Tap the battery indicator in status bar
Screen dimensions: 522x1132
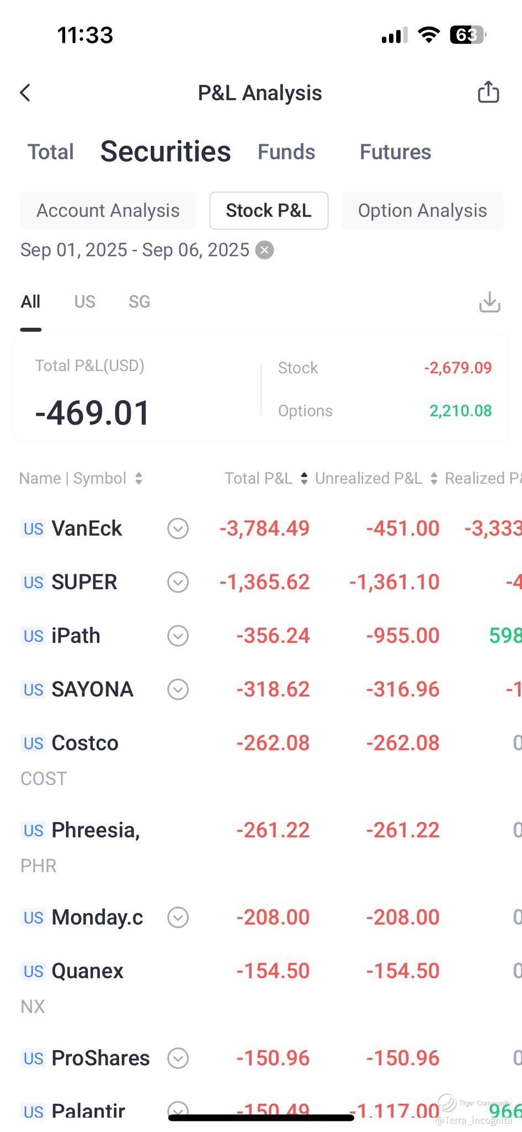click(467, 35)
